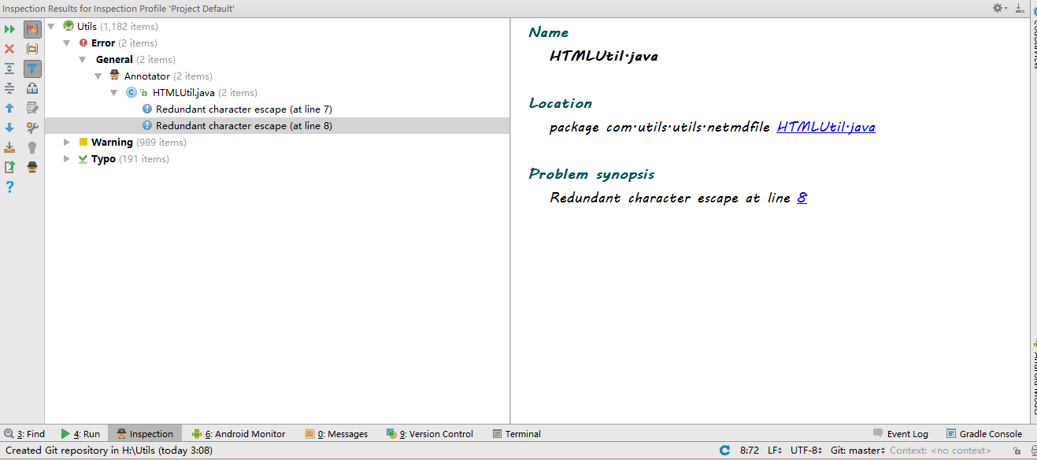The width and height of the screenshot is (1037, 460).
Task: Hide the inspection panel via header icon
Action: (x=1020, y=8)
